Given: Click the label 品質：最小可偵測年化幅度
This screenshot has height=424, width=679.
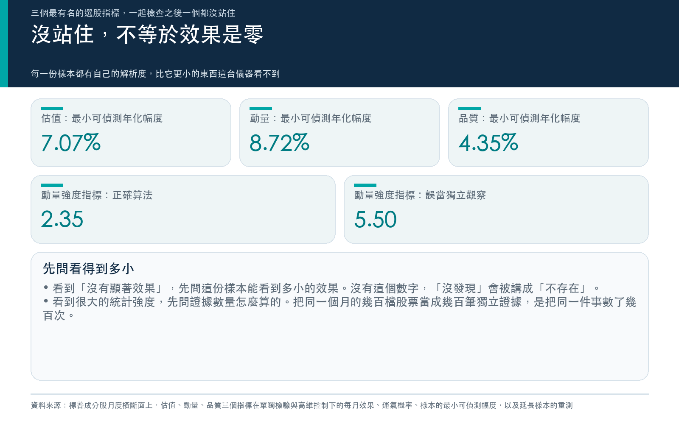Looking at the screenshot, I should click(519, 118).
